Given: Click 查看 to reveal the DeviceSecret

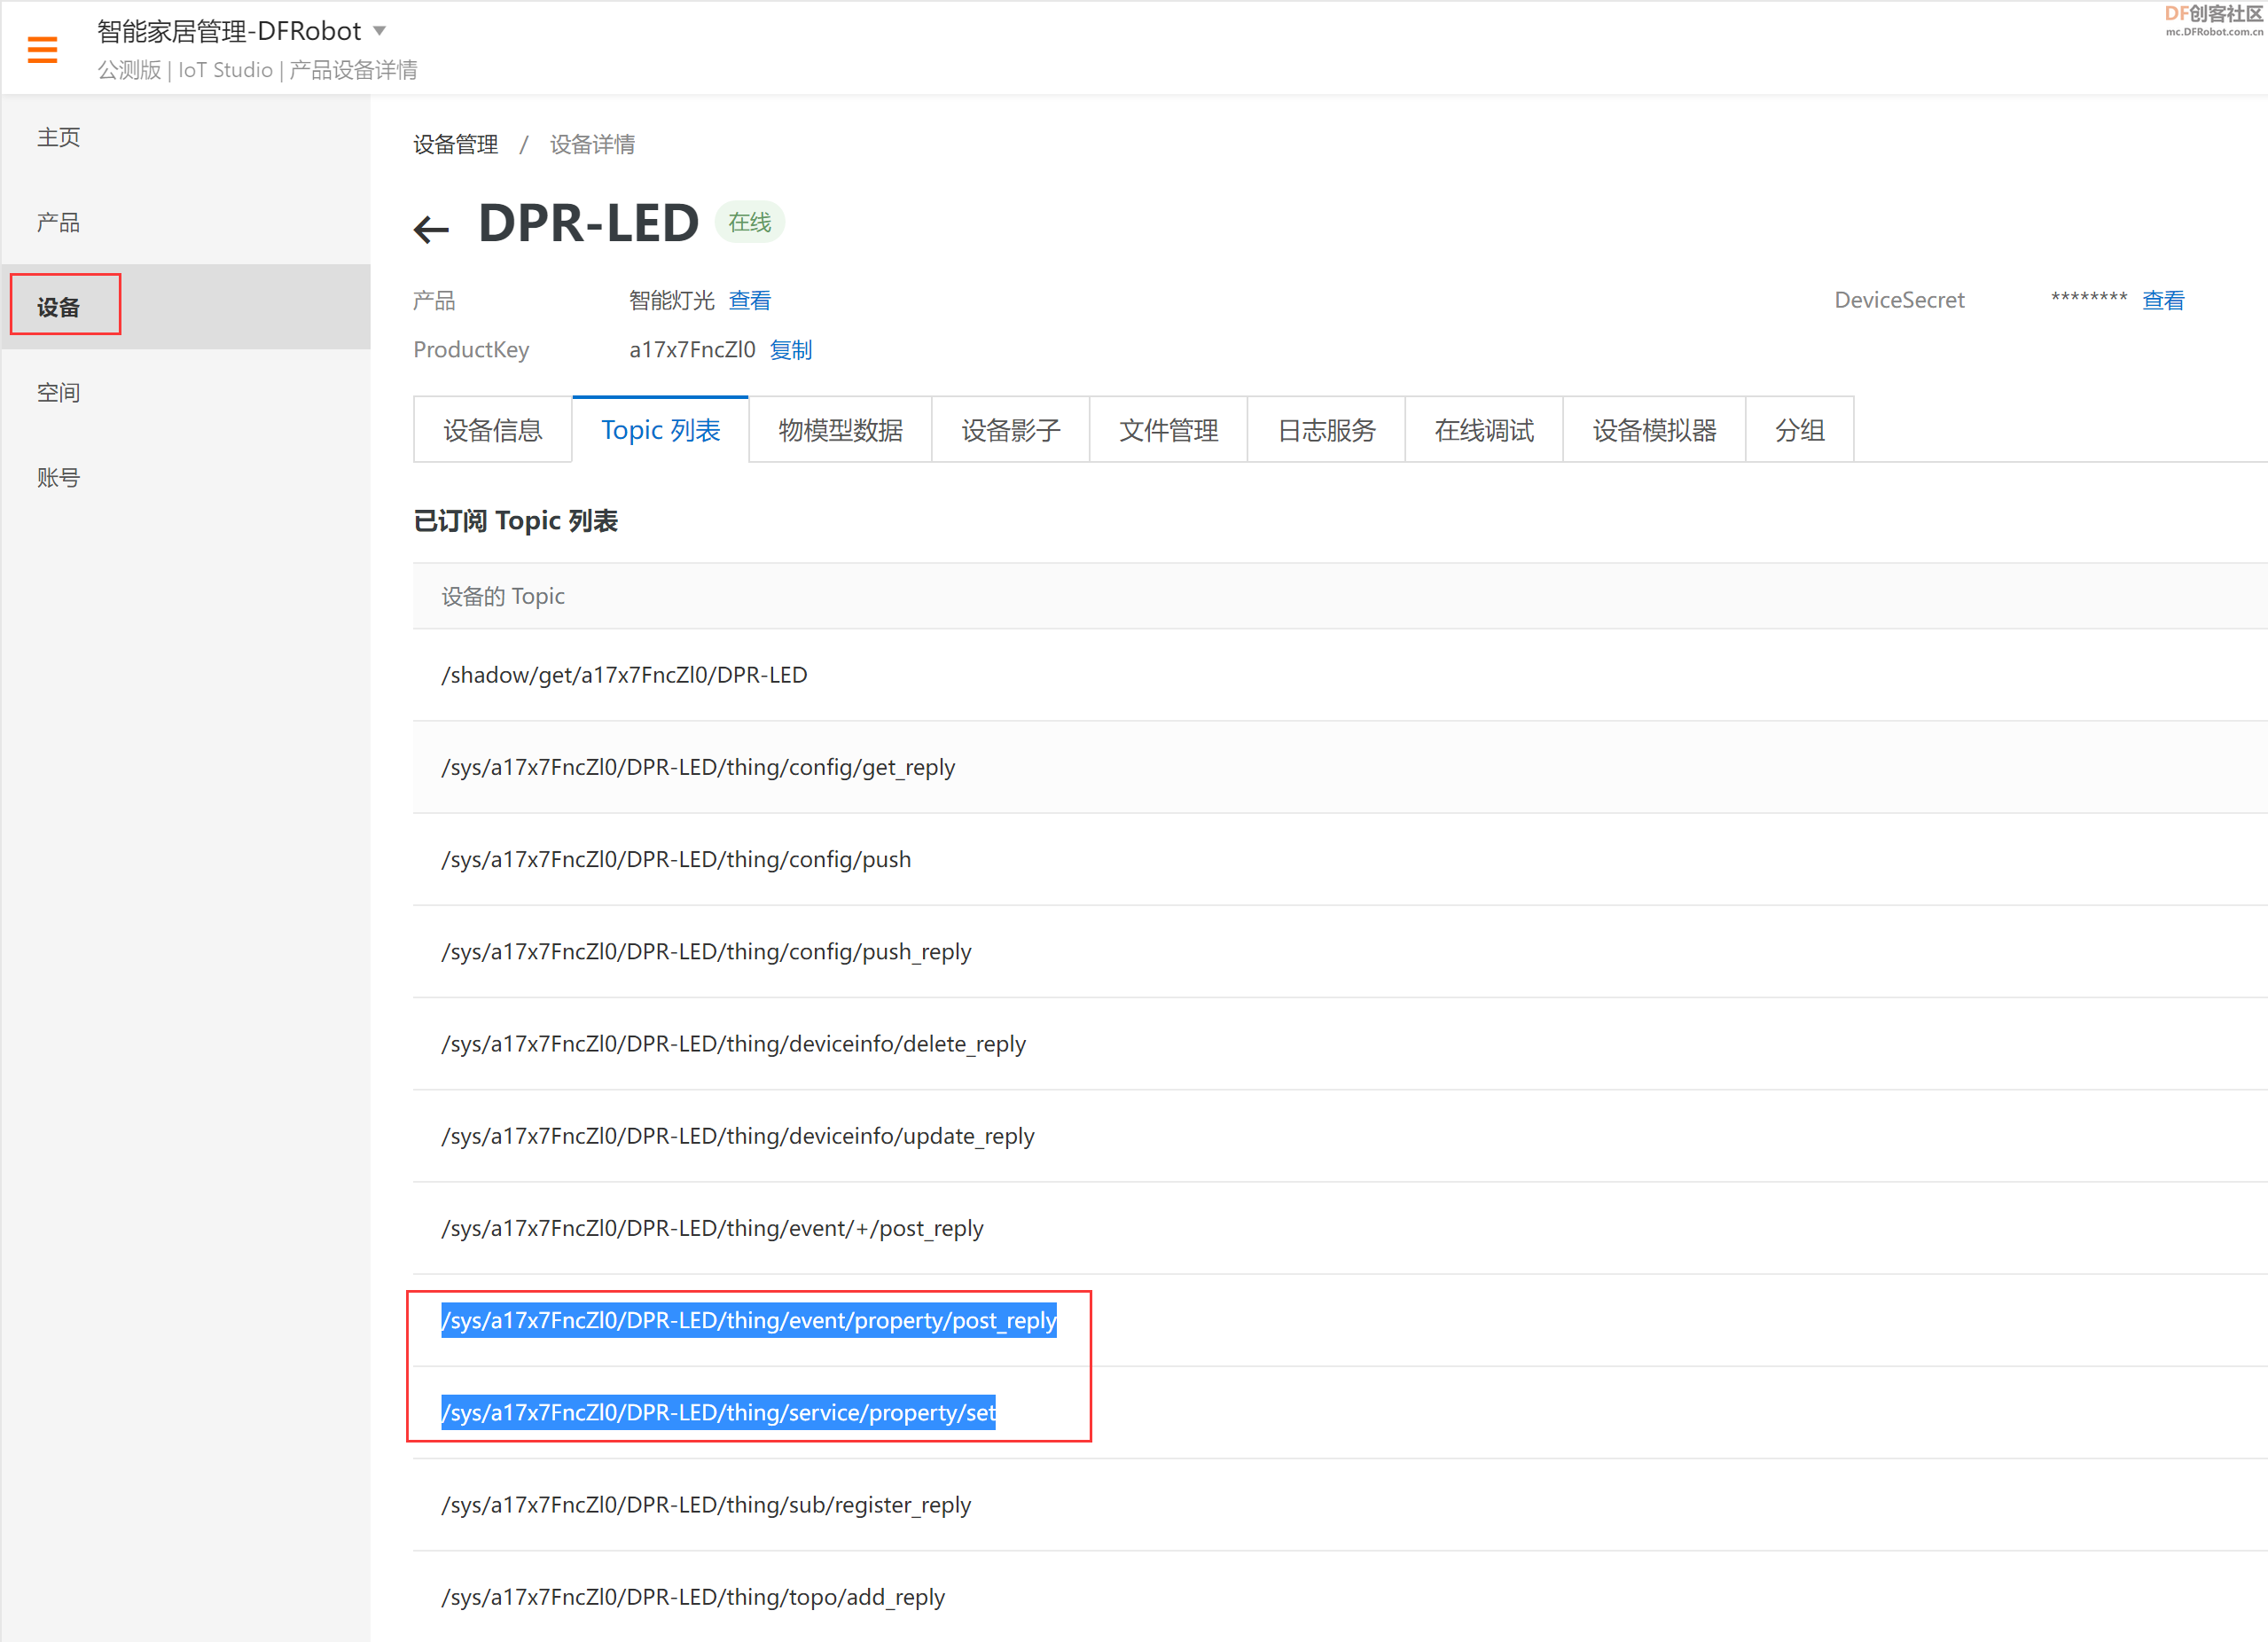Looking at the screenshot, I should click(x=2163, y=300).
